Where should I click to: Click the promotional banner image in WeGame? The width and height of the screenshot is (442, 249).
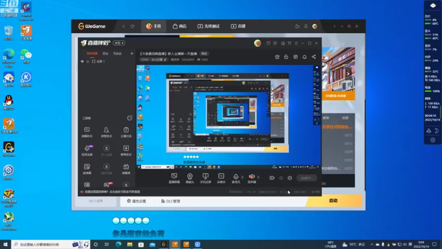(338, 74)
